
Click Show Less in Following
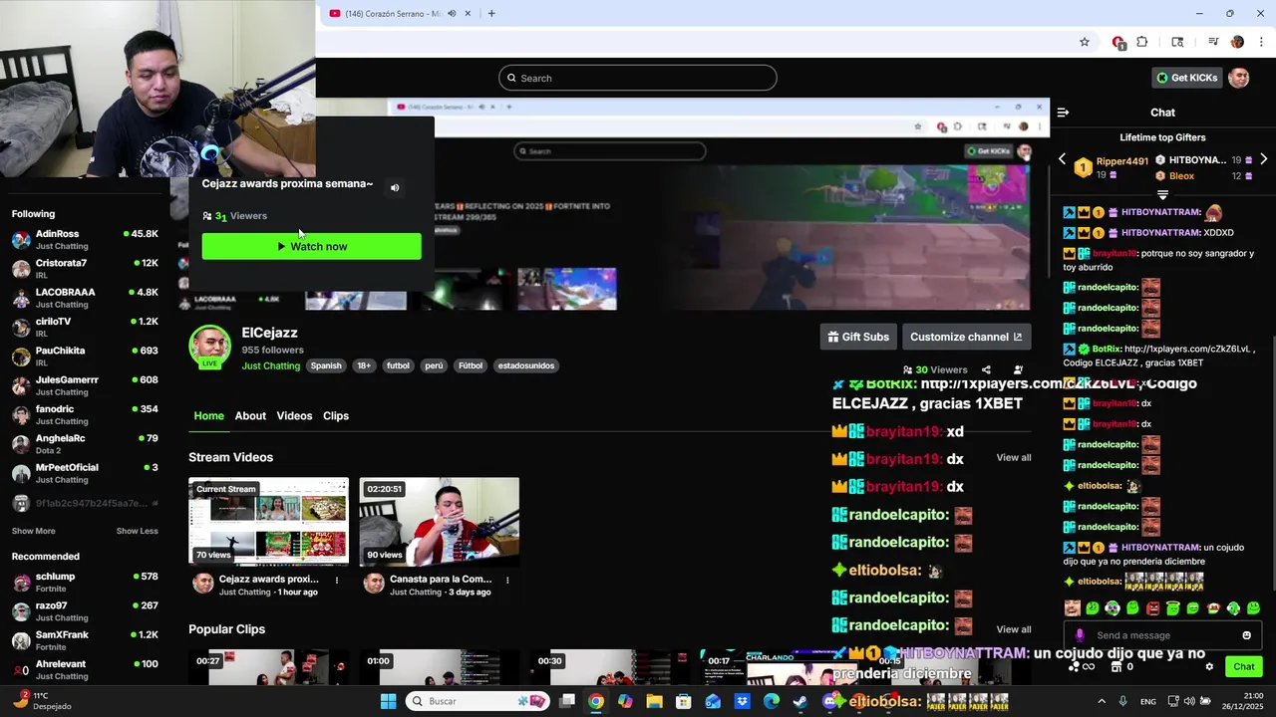[137, 531]
